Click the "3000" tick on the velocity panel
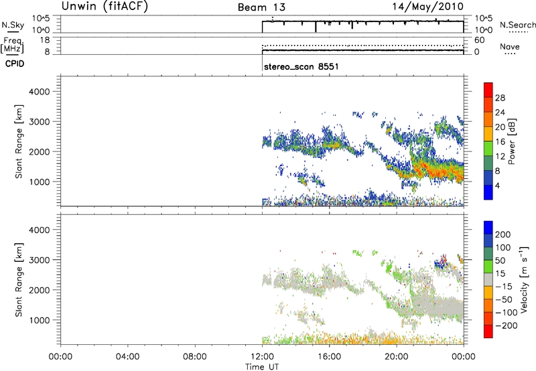The image size is (536, 371). (40, 260)
